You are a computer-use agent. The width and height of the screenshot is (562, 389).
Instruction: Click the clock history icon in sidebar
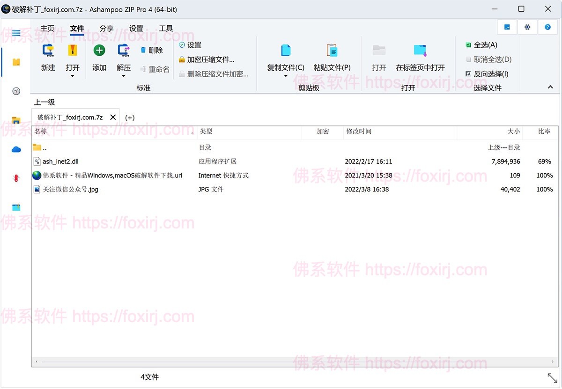[x=16, y=91]
